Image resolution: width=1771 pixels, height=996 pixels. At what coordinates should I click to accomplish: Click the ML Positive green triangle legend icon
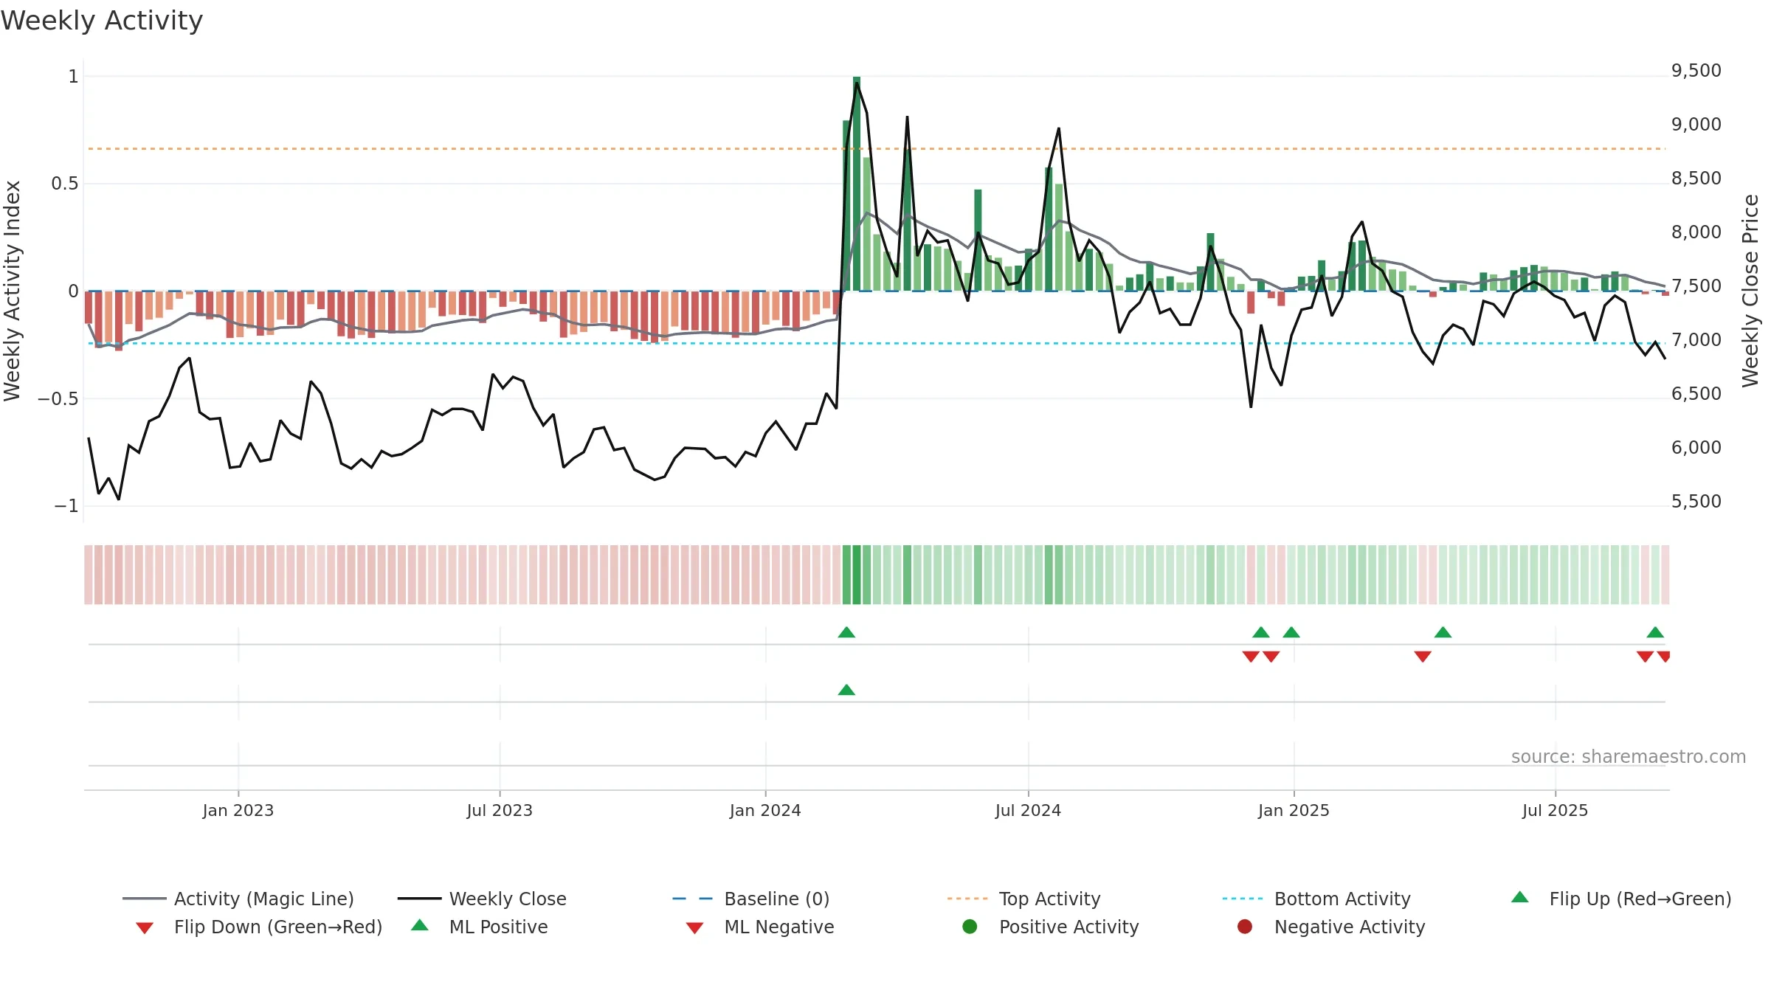pos(420,925)
